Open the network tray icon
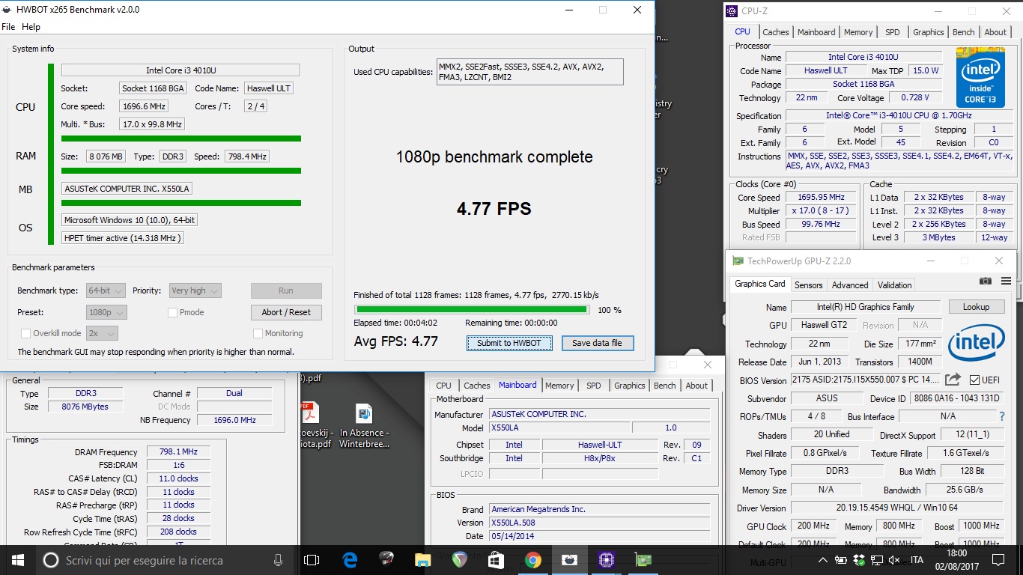The image size is (1023, 575). tap(876, 560)
